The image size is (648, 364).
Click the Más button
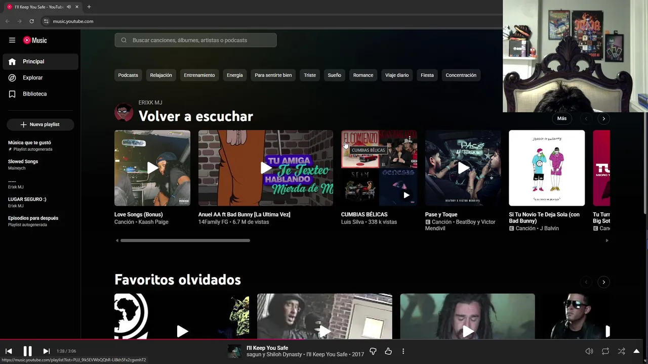point(562,118)
